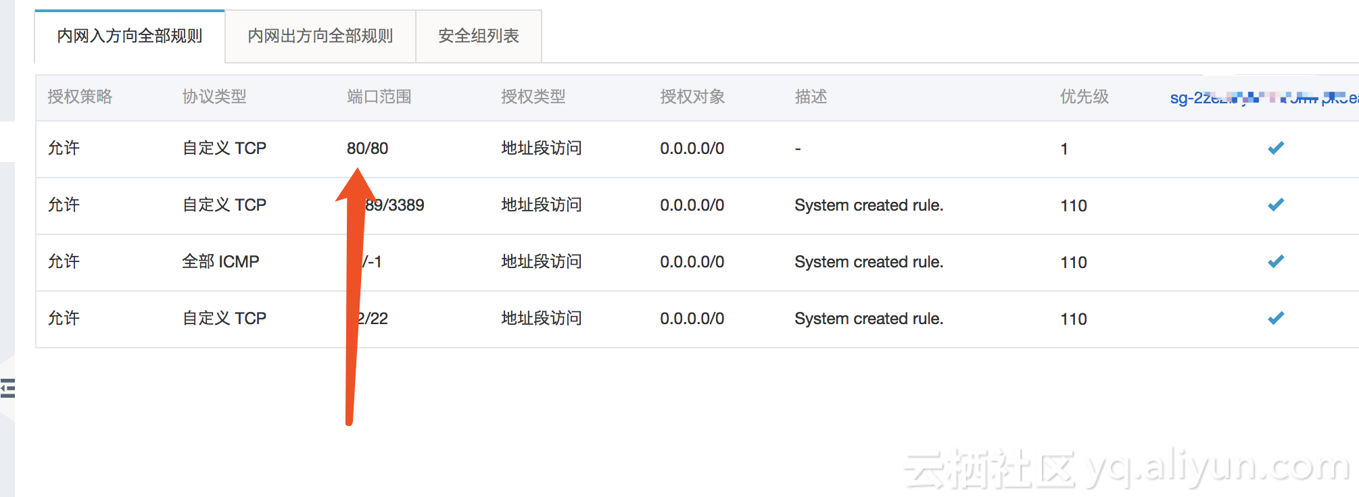Screen dimensions: 1359x497
Task: Click the 授权对象 column header
Action: (x=692, y=97)
